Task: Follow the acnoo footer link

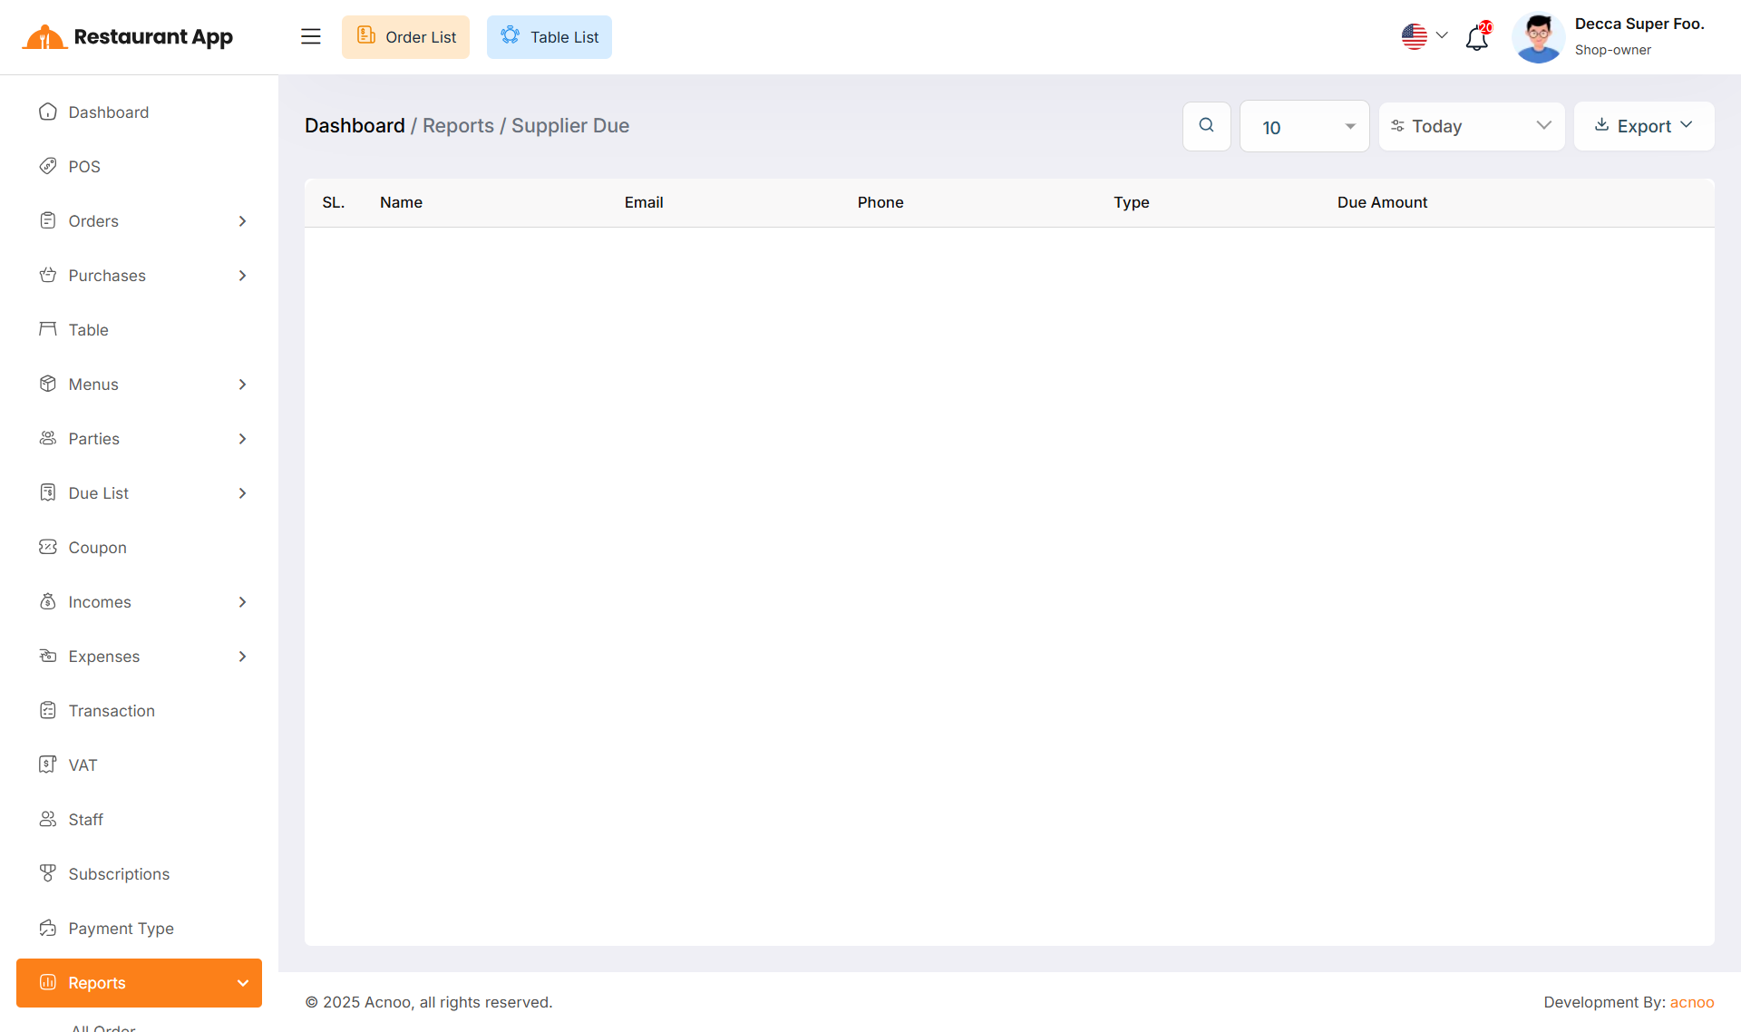Action: click(x=1691, y=1002)
